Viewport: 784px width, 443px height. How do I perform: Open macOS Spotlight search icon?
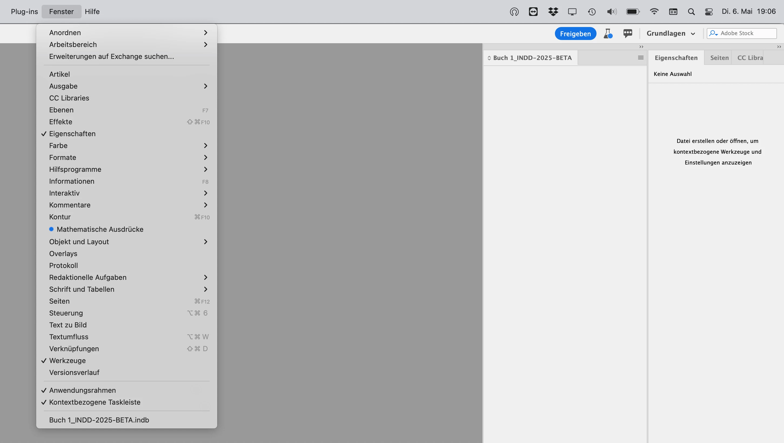[691, 12]
